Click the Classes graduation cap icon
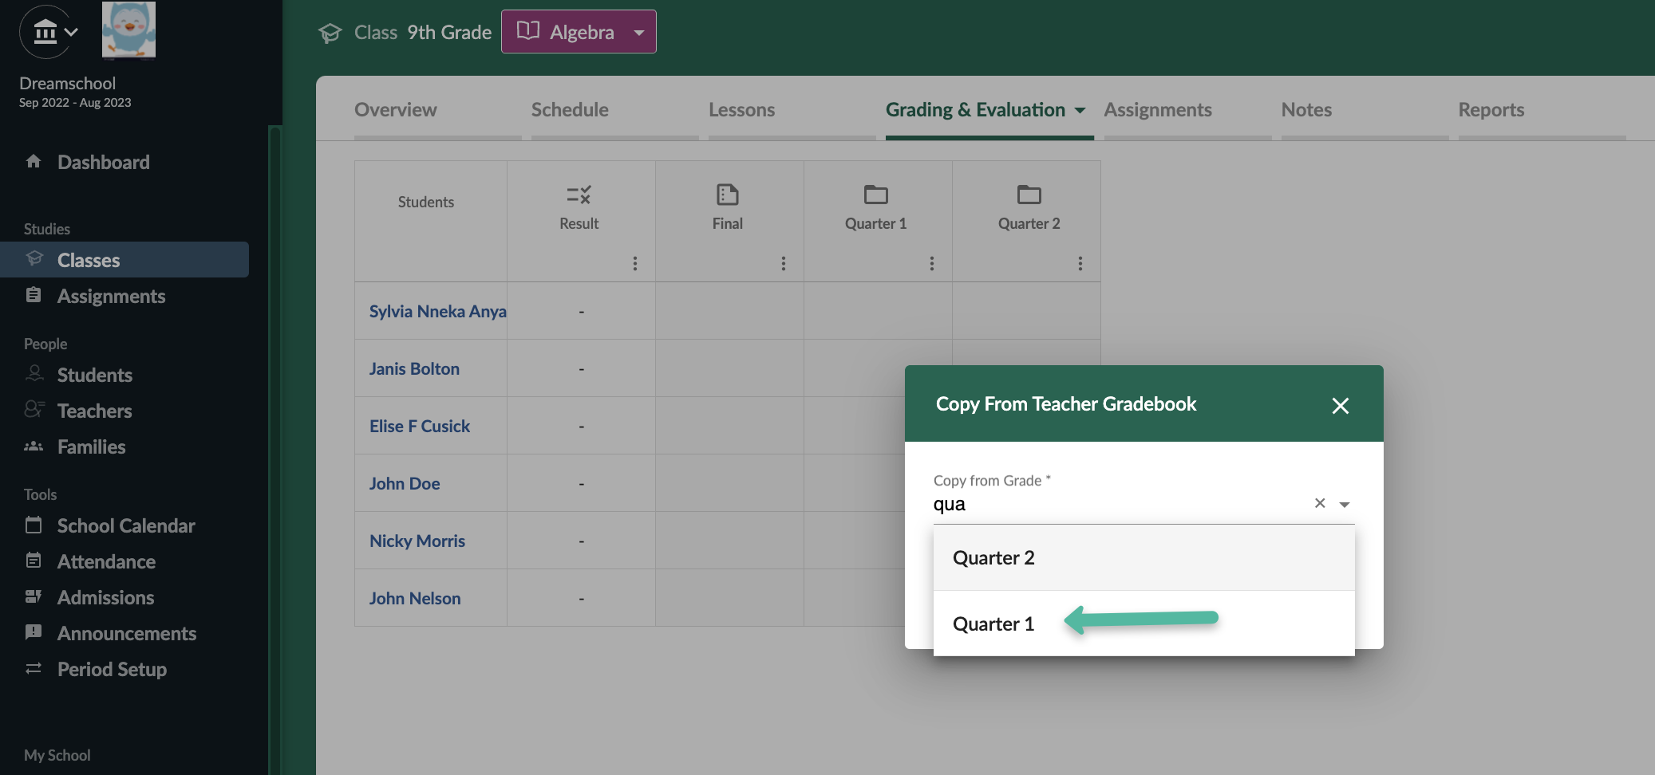The image size is (1655, 775). click(x=34, y=259)
